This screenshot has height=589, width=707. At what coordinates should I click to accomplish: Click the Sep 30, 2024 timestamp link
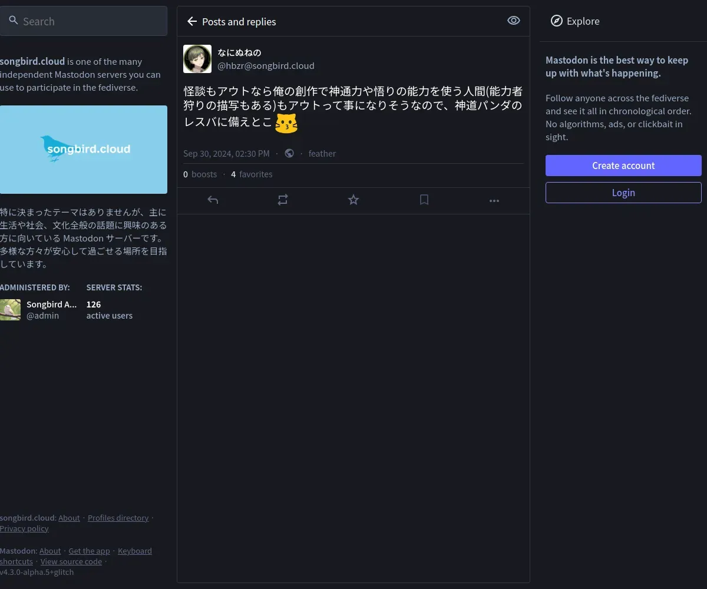226,153
